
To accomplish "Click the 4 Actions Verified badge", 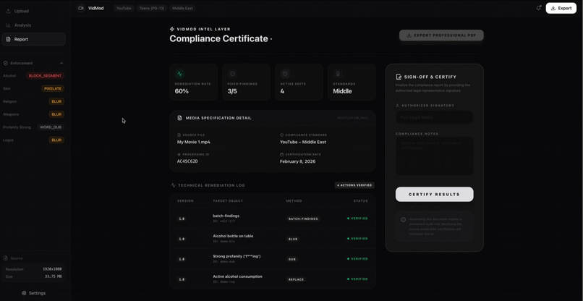I will [x=354, y=185].
